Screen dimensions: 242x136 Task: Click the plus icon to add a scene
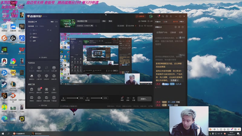pos(56,26)
